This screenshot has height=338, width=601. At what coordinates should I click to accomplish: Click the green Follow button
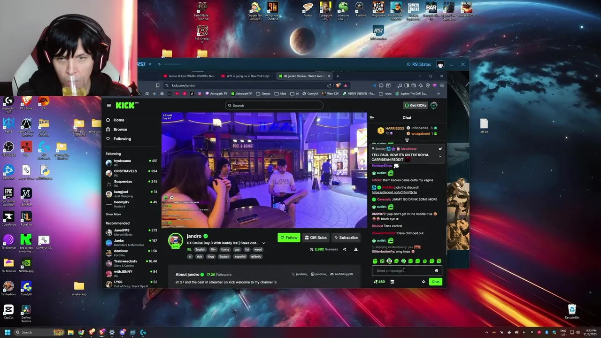[x=289, y=238]
